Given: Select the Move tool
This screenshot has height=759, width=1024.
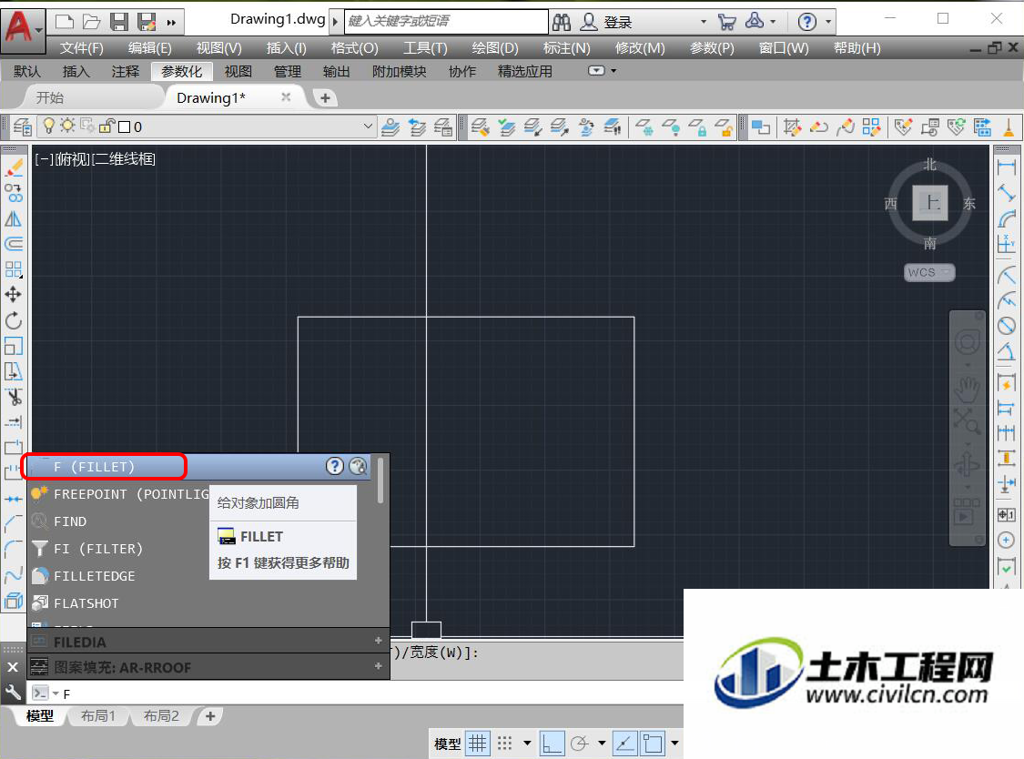Looking at the screenshot, I should (14, 295).
